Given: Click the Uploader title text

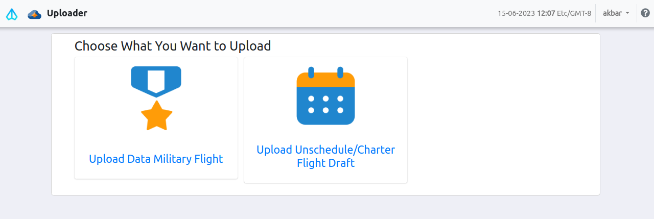Looking at the screenshot, I should (x=67, y=13).
